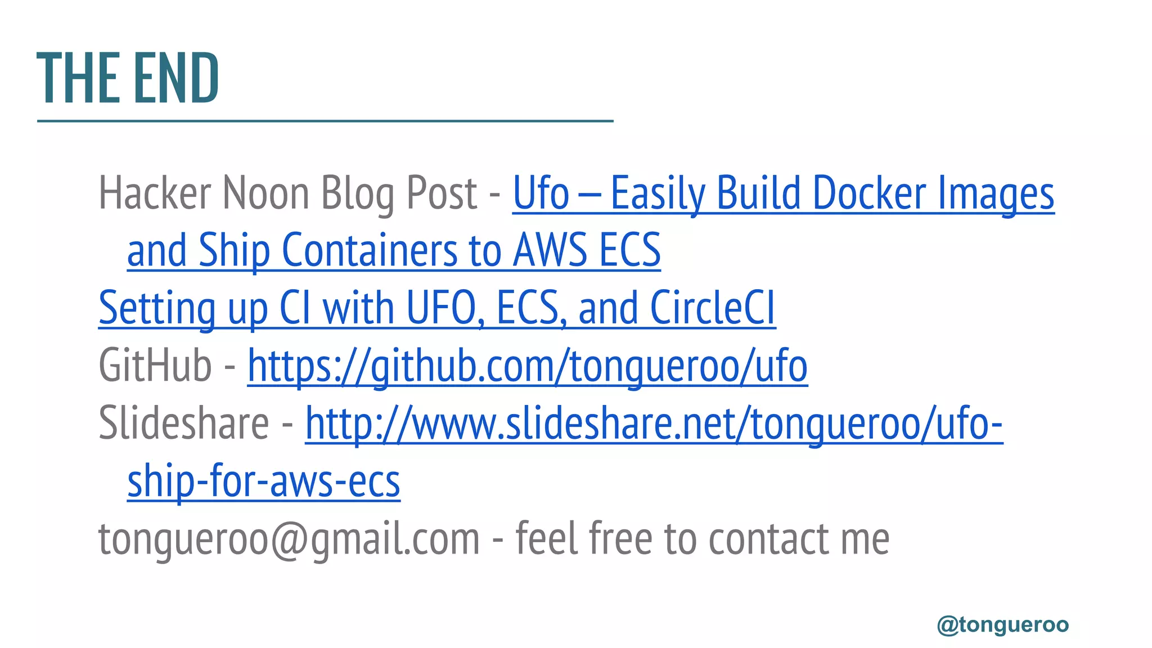Open the Ufo – Easily Build Docker Images link
The image size is (1152, 648).
[x=783, y=194]
